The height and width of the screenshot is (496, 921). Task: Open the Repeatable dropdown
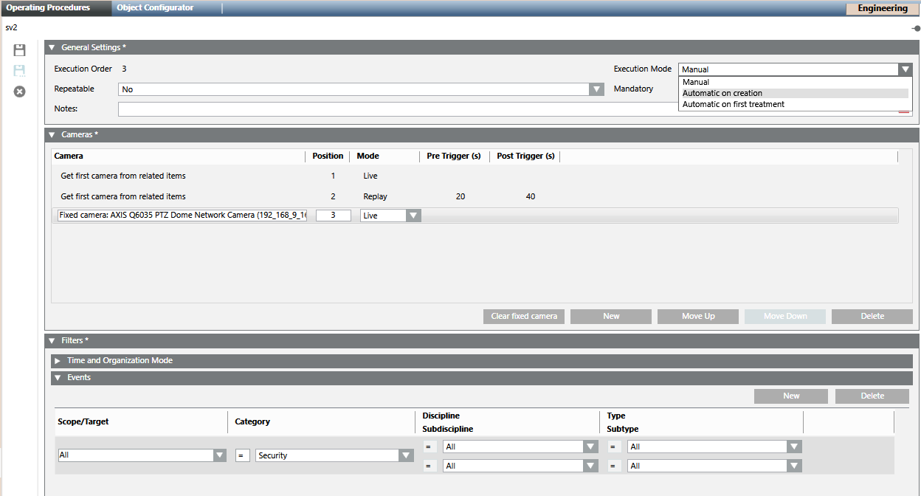tap(596, 89)
